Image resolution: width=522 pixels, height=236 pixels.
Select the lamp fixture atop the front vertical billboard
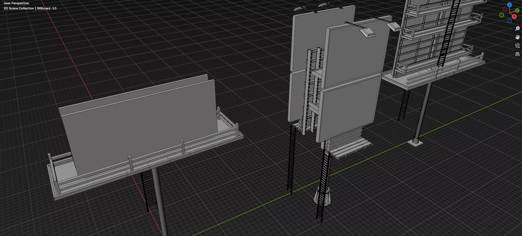[x=368, y=32]
